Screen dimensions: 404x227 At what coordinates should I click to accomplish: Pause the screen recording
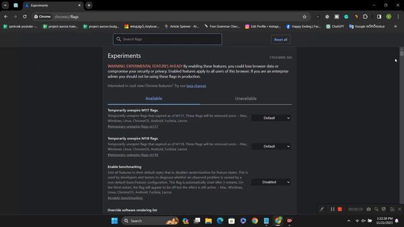click(333, 209)
